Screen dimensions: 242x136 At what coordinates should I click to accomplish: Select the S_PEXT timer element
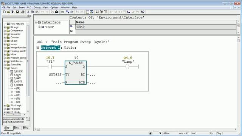(x=18, y=75)
